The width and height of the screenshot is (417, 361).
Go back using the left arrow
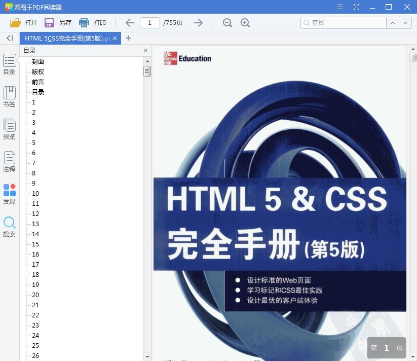(130, 22)
